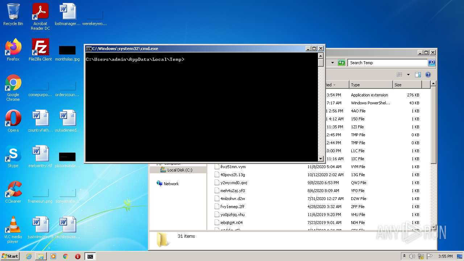Click the Chrome taskbar icon
The height and width of the screenshot is (261, 464).
66,256
